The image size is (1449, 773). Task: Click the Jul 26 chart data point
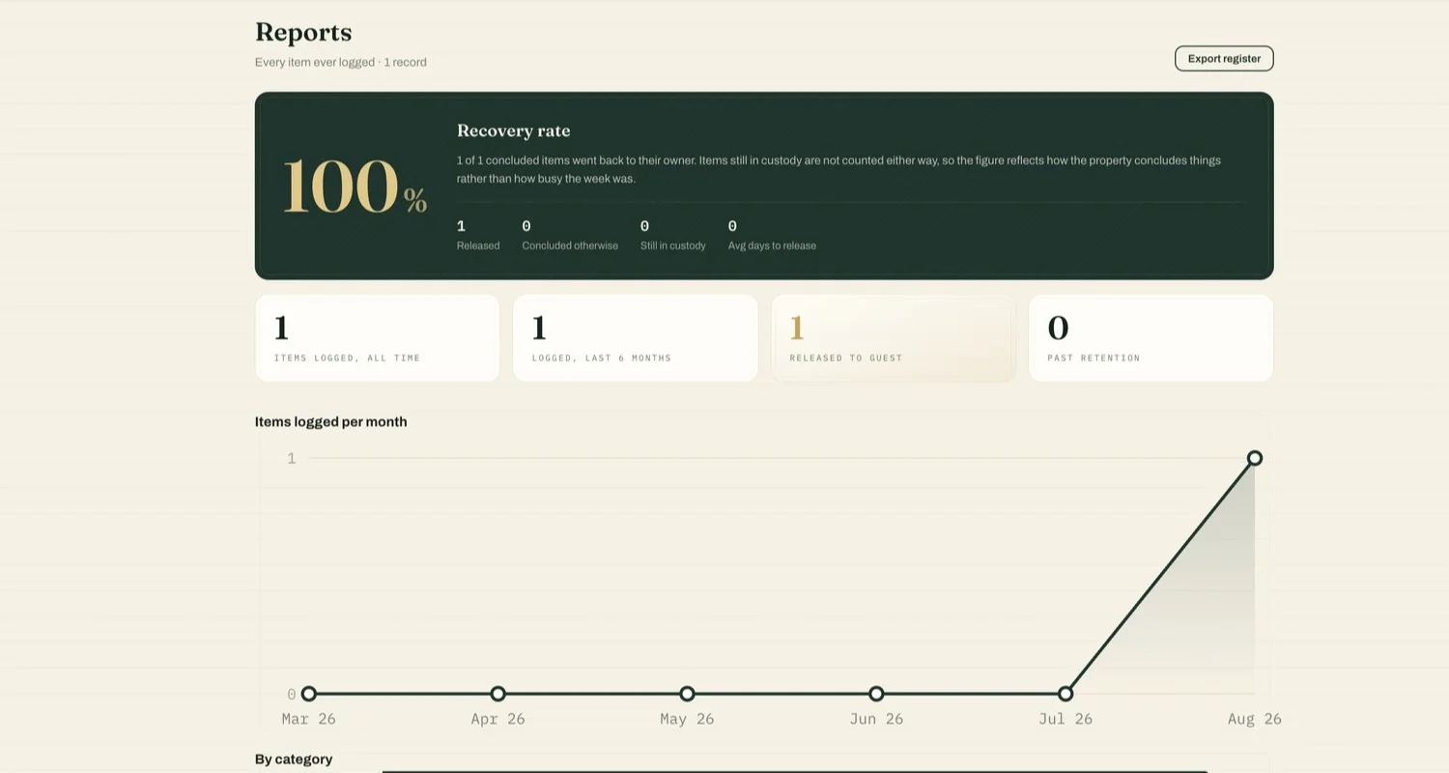(x=1065, y=694)
